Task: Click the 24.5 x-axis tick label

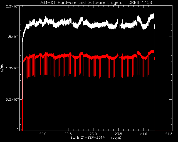Action: pos(169,134)
